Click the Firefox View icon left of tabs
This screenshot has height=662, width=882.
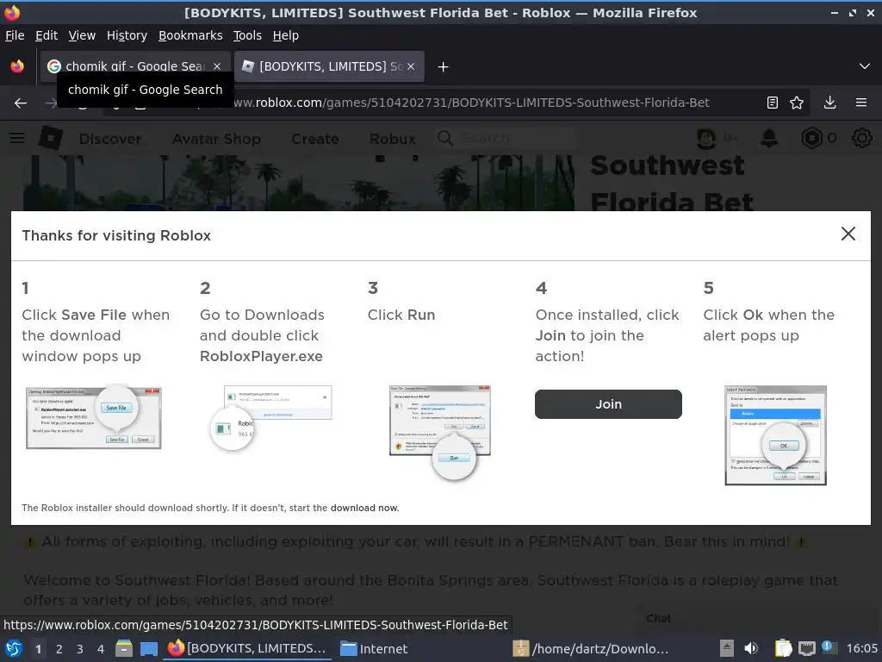tap(17, 66)
